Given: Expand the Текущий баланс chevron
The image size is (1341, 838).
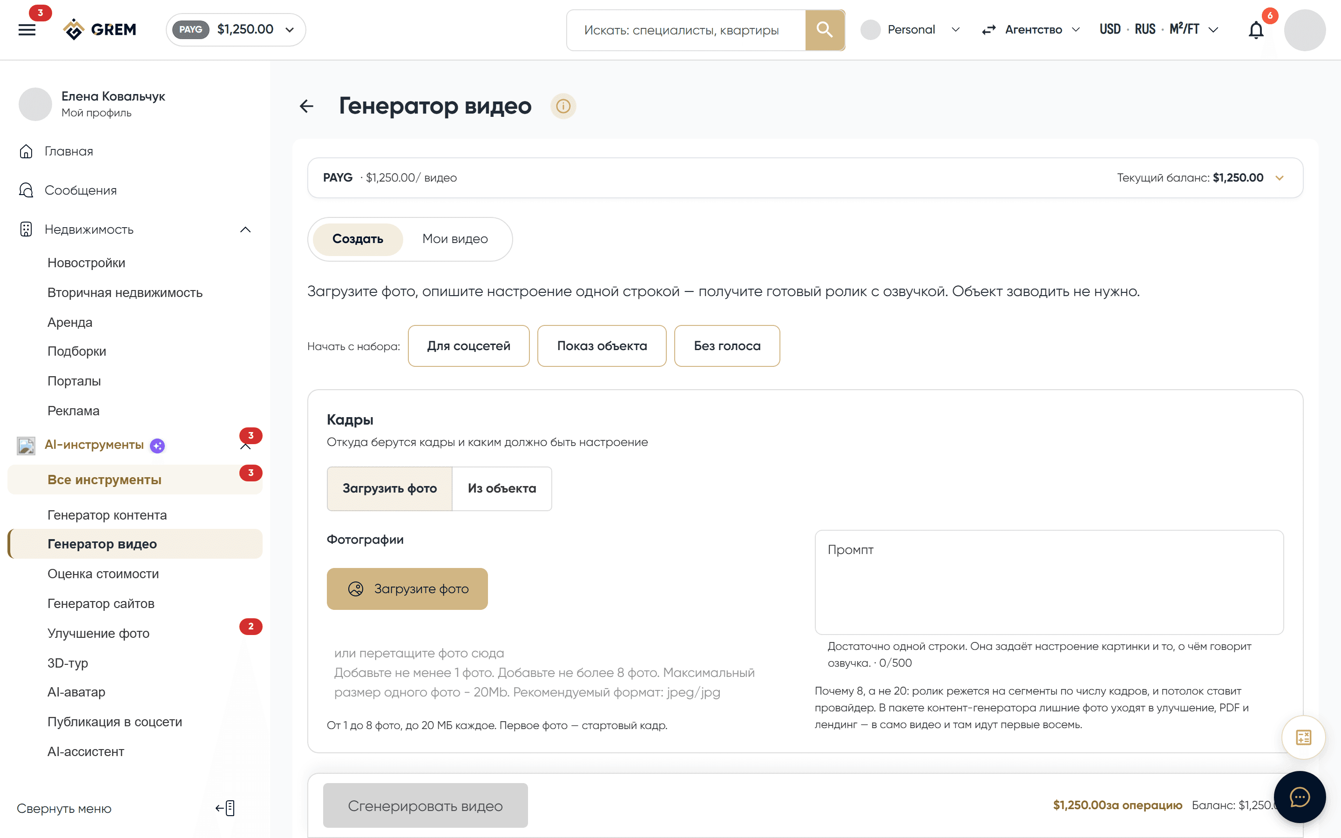Looking at the screenshot, I should [1280, 178].
